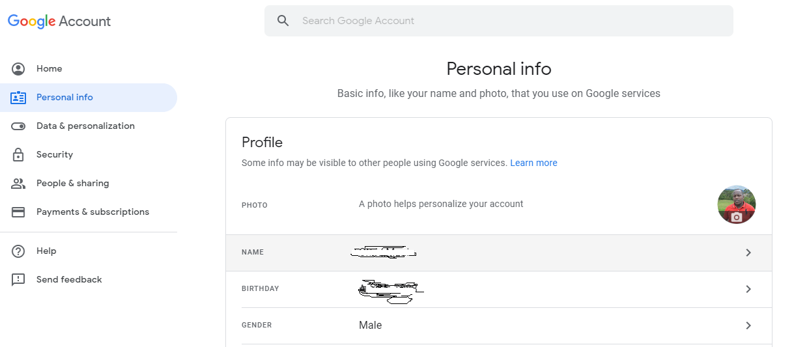This screenshot has height=347, width=794.
Task: Click the Google Account logo
Action: pos(59,21)
